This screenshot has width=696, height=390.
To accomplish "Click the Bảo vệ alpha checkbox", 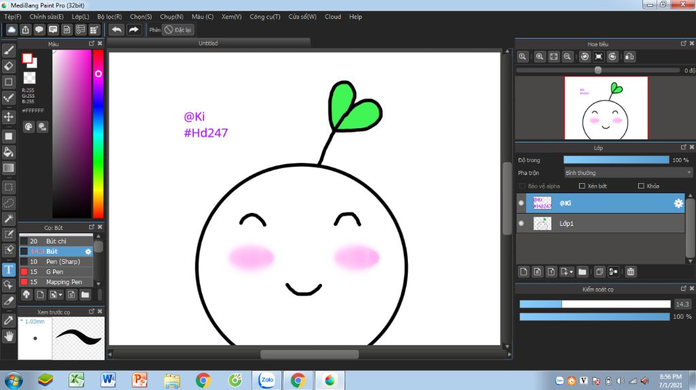I will [x=523, y=186].
